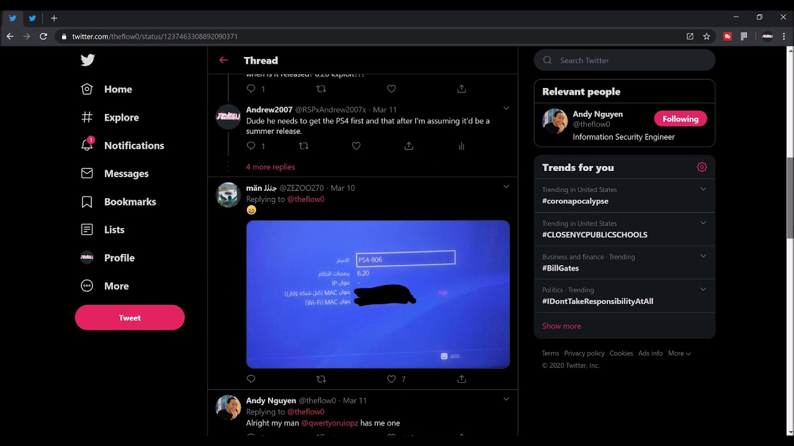The width and height of the screenshot is (794, 446).
Task: Click the @qwertyoruiopz mention
Action: 329,423
